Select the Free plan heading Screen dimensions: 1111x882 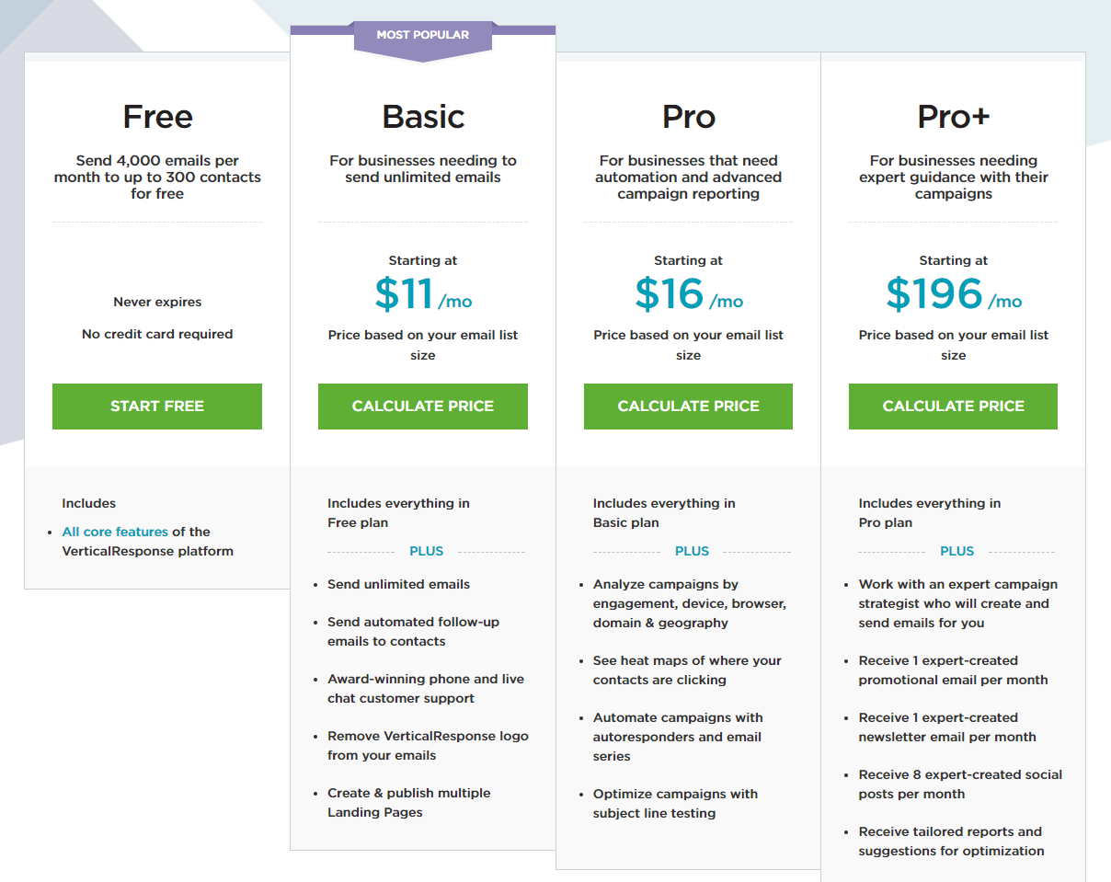[157, 117]
